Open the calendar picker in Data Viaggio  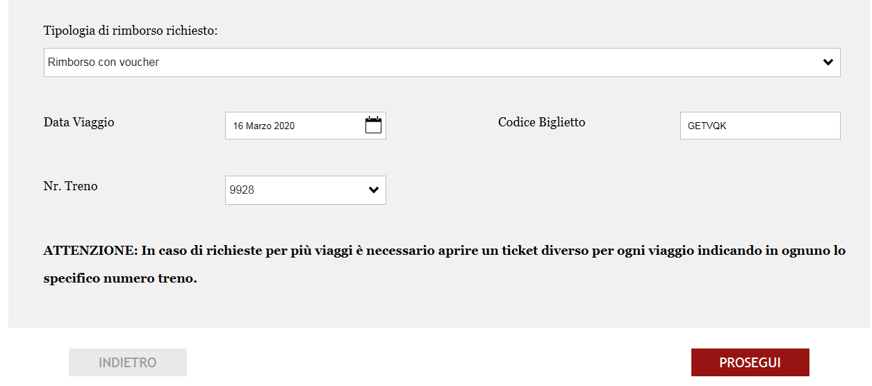373,125
